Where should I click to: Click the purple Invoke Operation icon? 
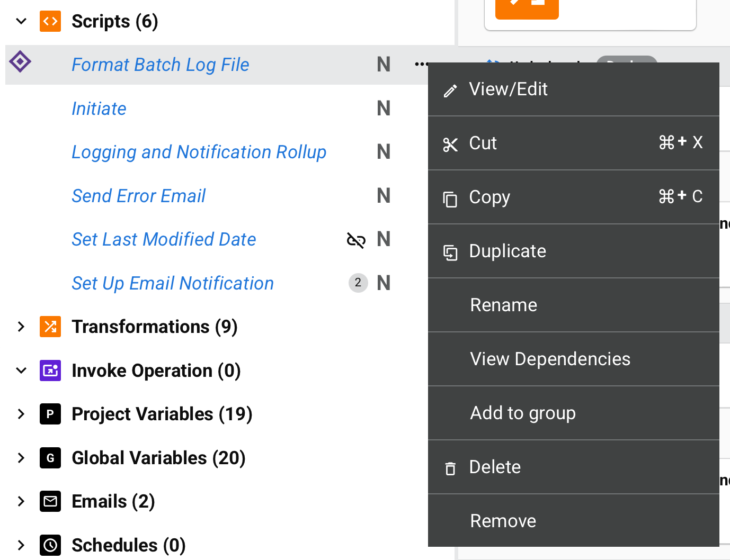click(50, 371)
